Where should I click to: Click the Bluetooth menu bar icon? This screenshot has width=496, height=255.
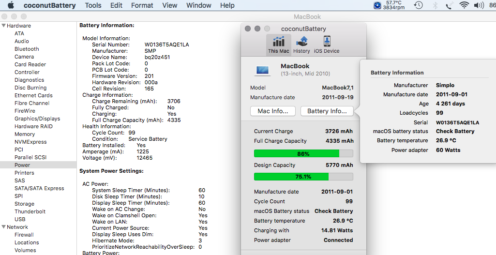(x=435, y=5)
